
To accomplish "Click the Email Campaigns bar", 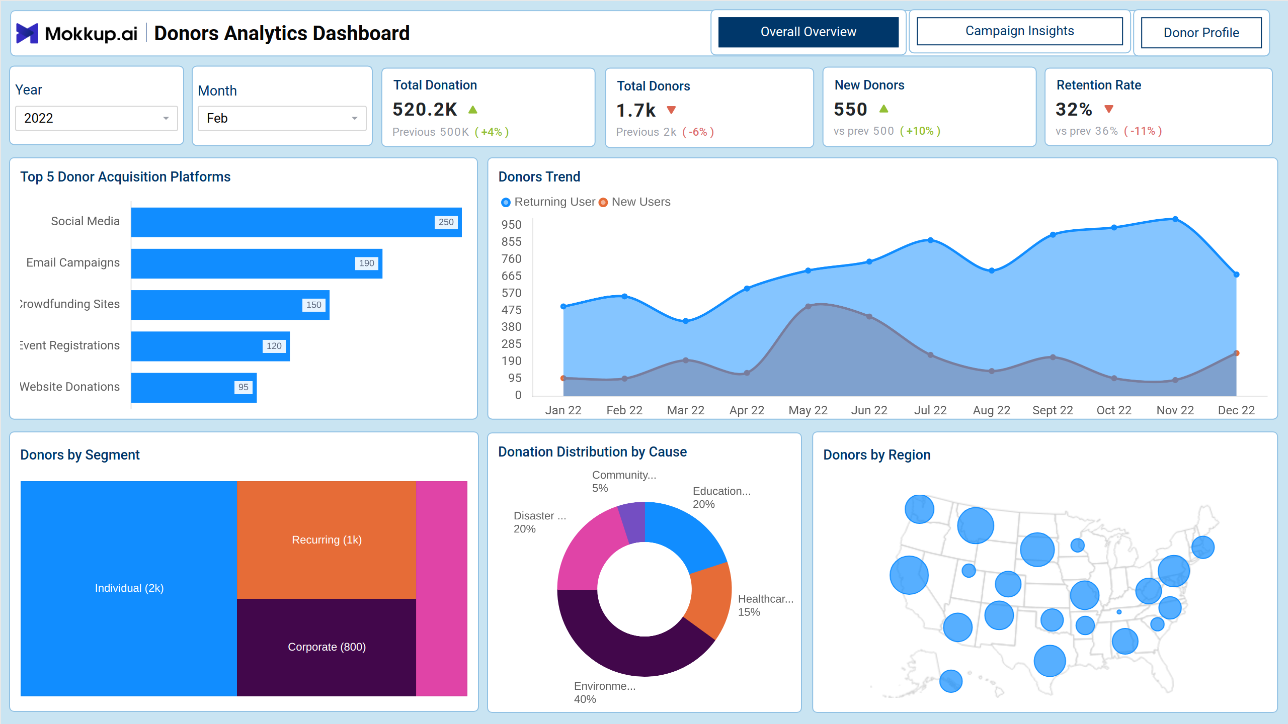I will click(257, 263).
